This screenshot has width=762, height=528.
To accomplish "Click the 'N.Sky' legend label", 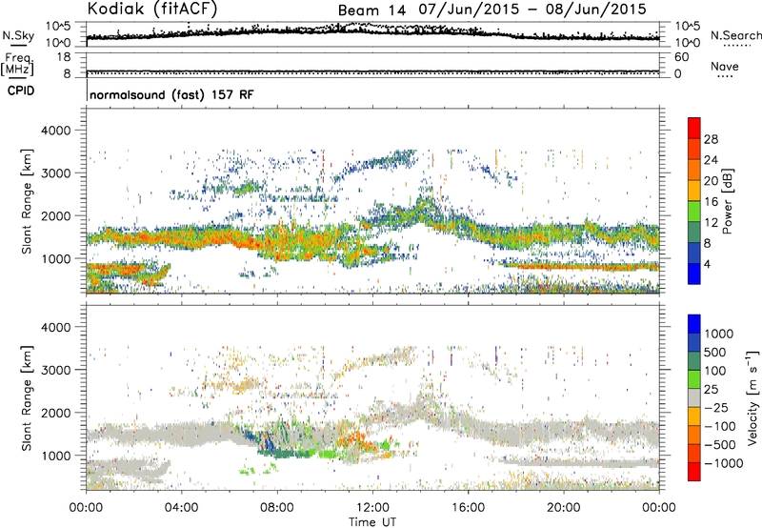I will click(x=18, y=35).
